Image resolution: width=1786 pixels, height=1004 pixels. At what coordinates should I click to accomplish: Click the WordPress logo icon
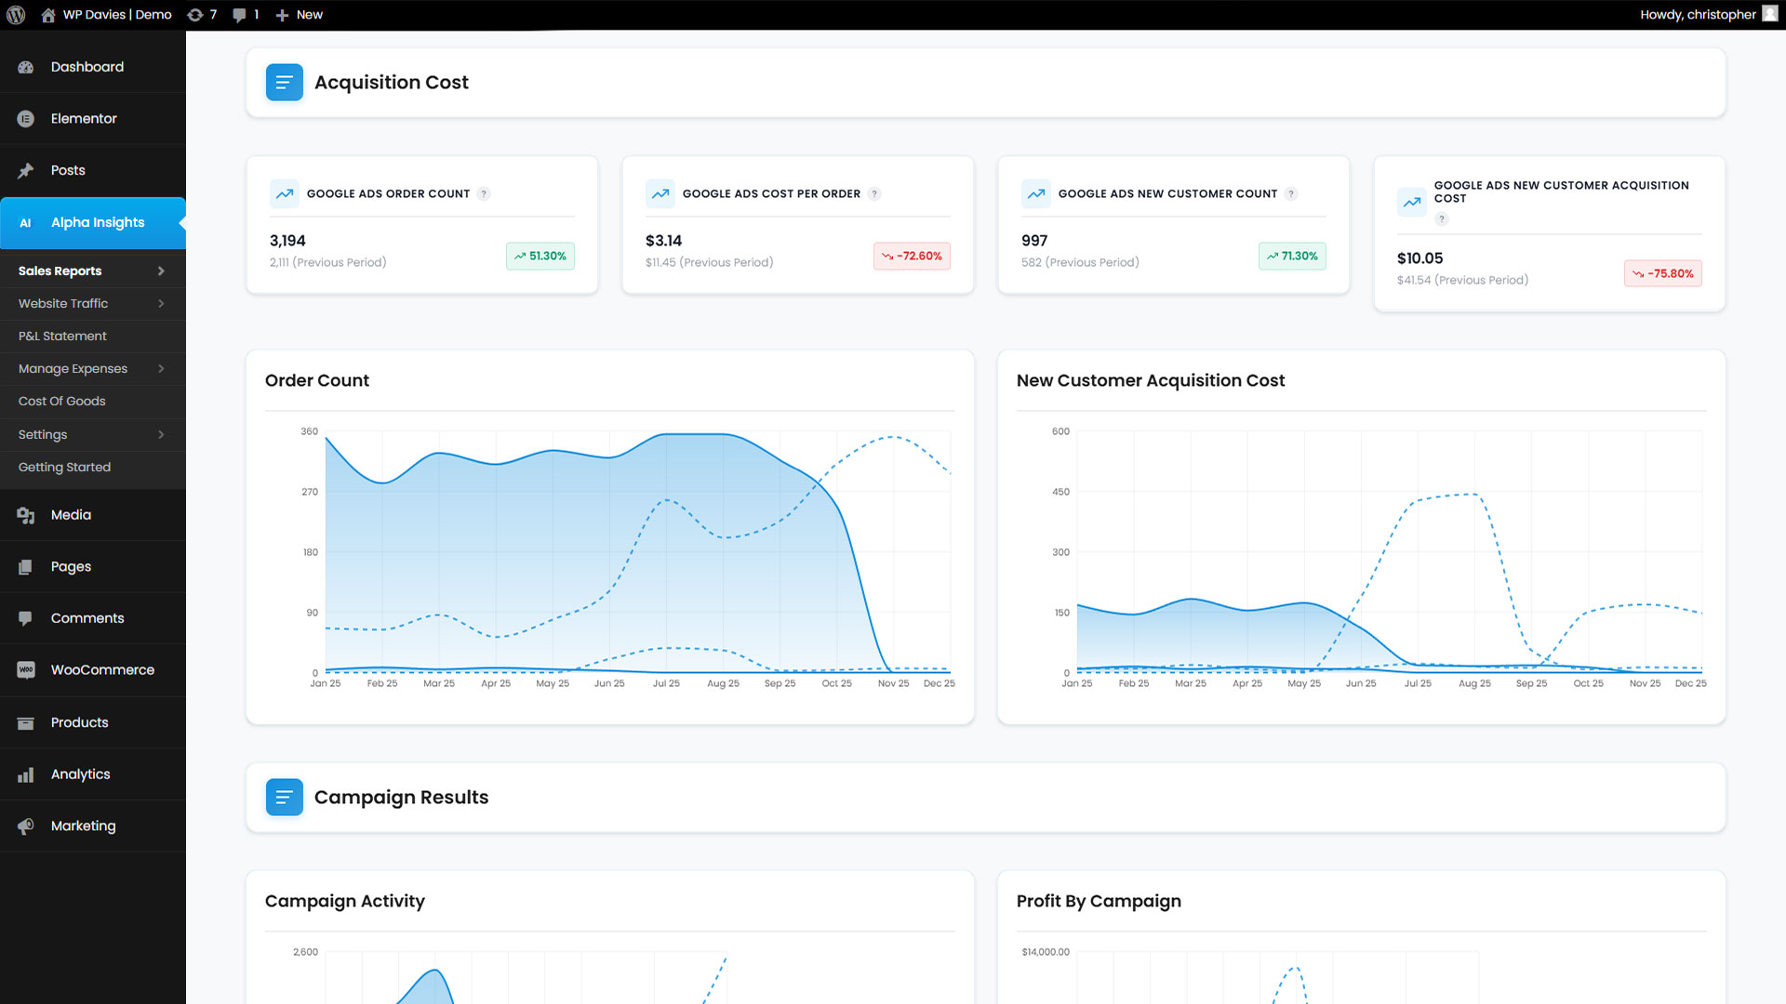[x=16, y=15]
